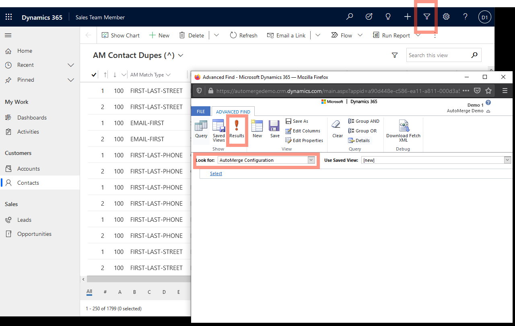Open the task flow target icon
The image size is (515, 326).
(369, 17)
